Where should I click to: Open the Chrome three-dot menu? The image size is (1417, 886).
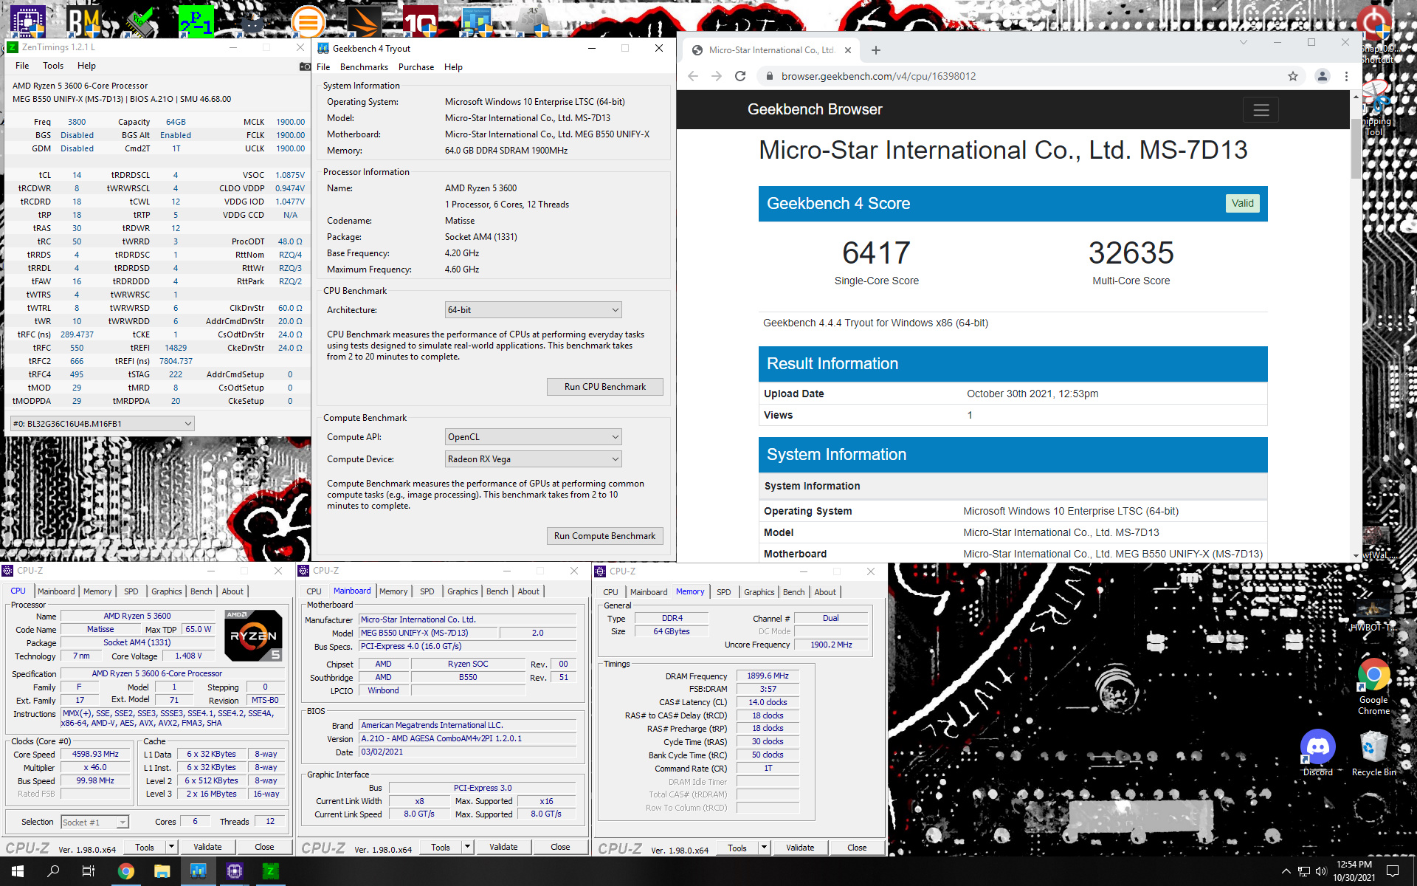point(1346,76)
